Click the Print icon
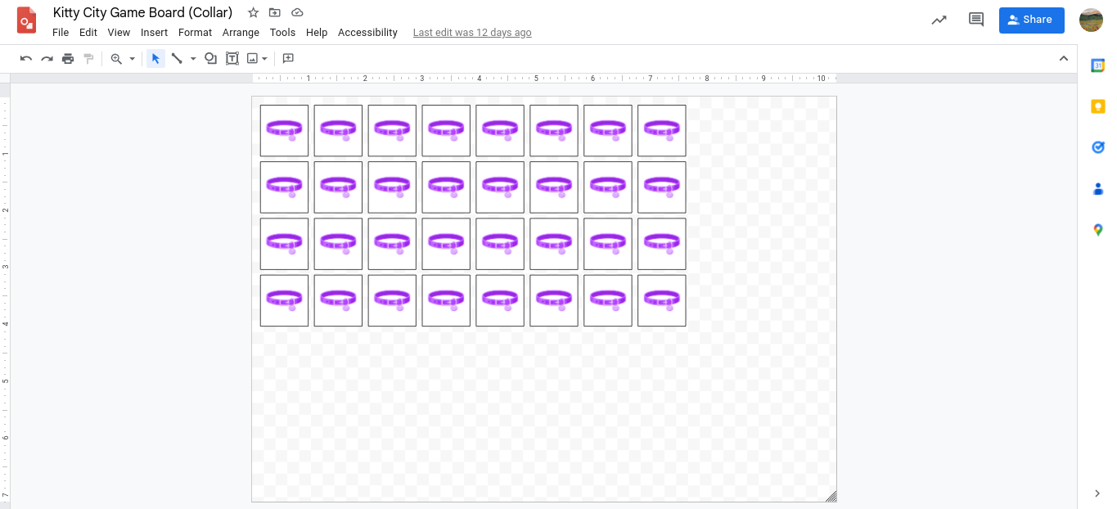The height and width of the screenshot is (509, 1117). (68, 58)
